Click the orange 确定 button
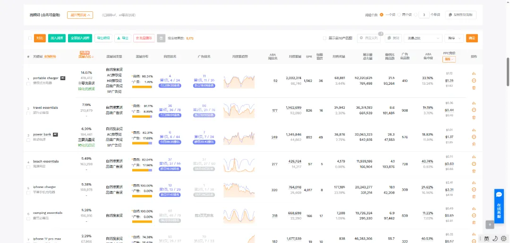Image resolution: width=510 pixels, height=243 pixels. tap(472, 38)
